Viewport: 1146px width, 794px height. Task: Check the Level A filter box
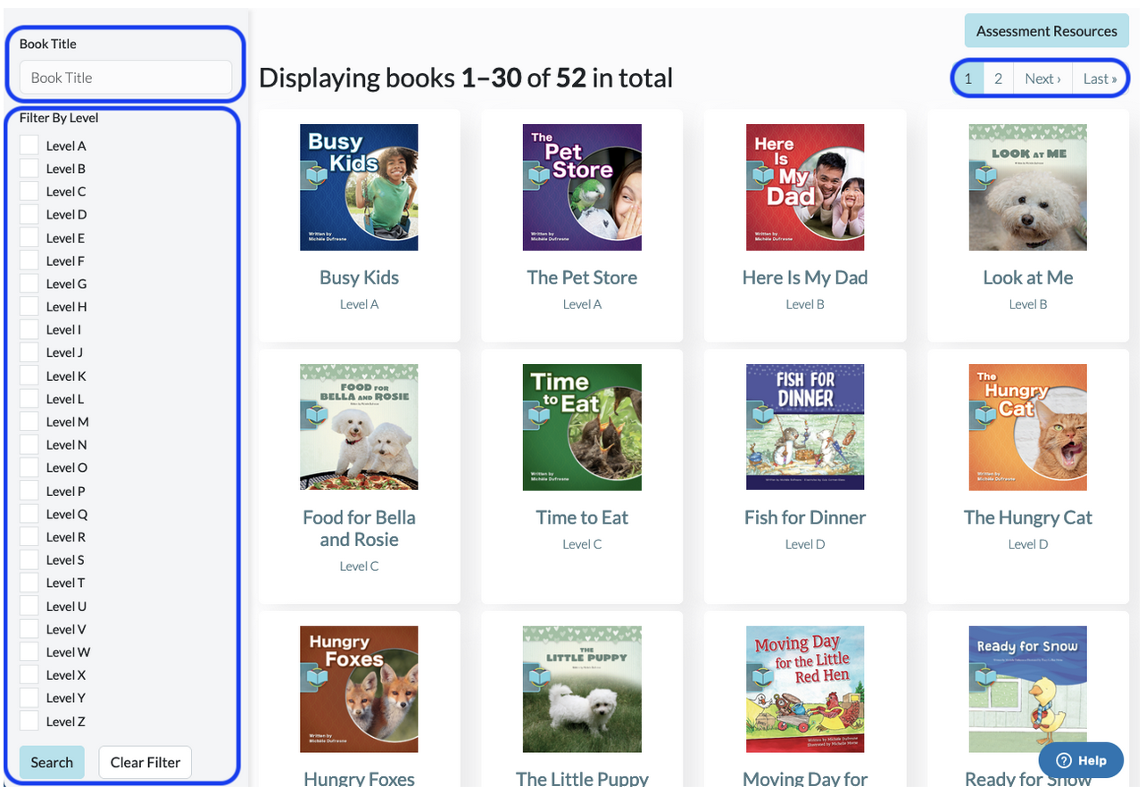(x=29, y=145)
